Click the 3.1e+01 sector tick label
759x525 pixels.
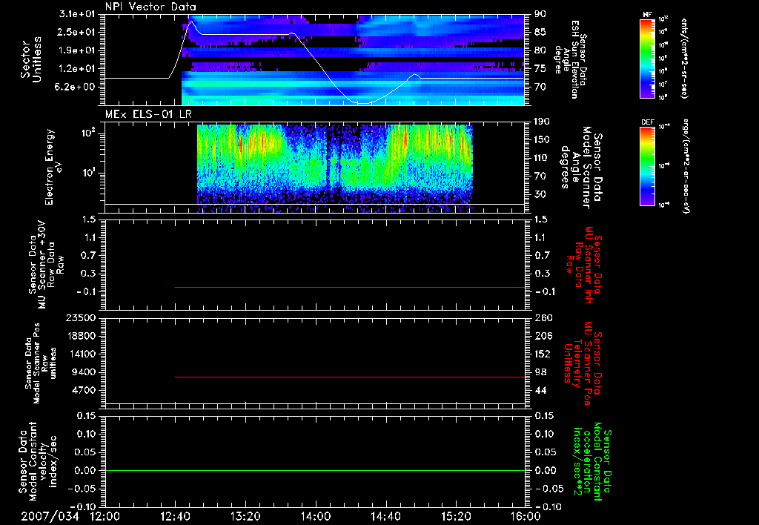pyautogui.click(x=77, y=14)
